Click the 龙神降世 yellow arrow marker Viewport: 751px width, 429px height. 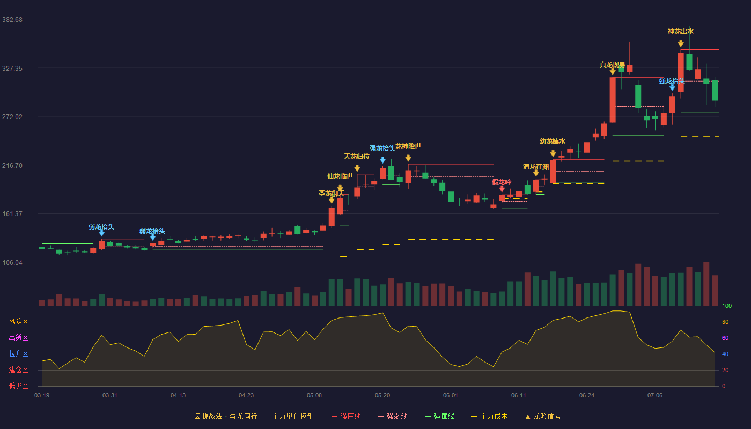[408, 158]
